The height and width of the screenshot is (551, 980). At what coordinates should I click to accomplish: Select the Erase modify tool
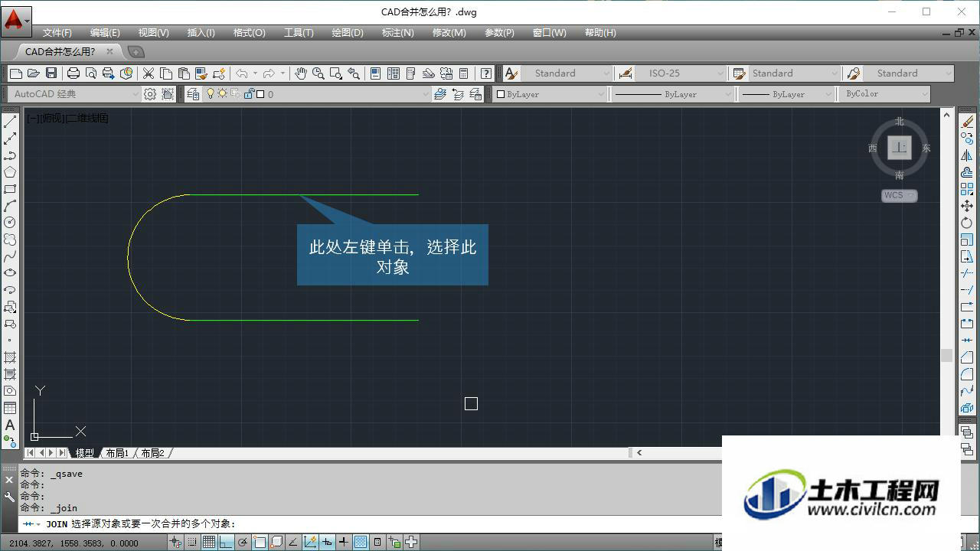pyautogui.click(x=968, y=122)
